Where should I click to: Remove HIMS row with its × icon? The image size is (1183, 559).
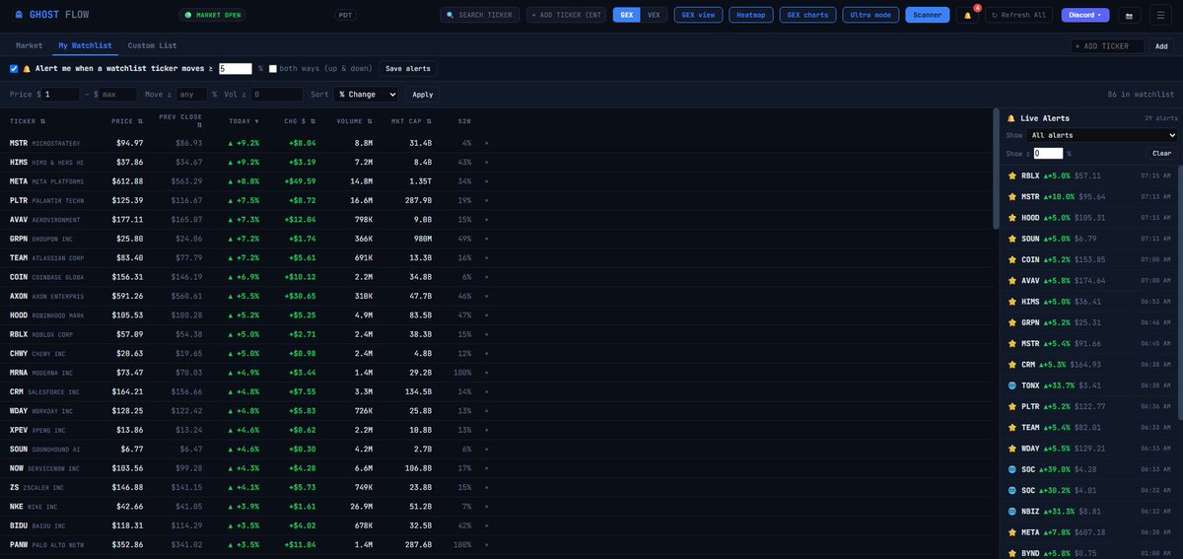486,162
